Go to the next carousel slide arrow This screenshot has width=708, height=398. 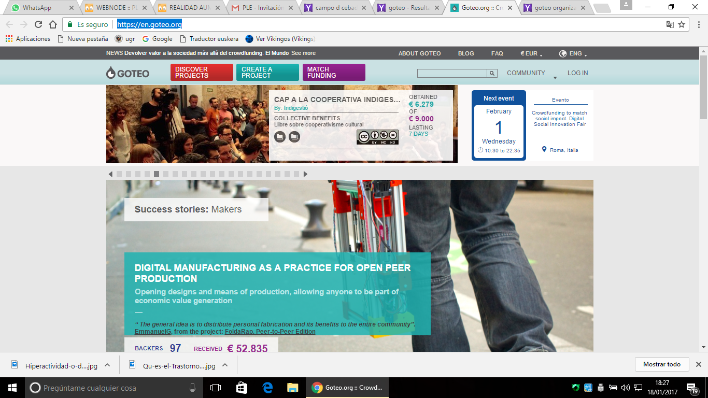click(306, 174)
